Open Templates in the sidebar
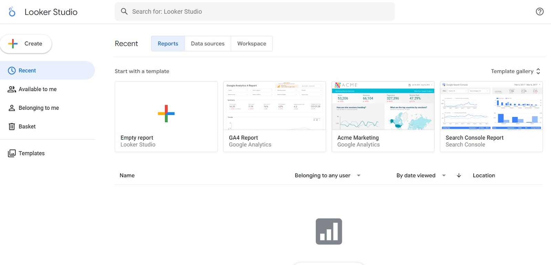This screenshot has height=265, width=551. click(47, 153)
